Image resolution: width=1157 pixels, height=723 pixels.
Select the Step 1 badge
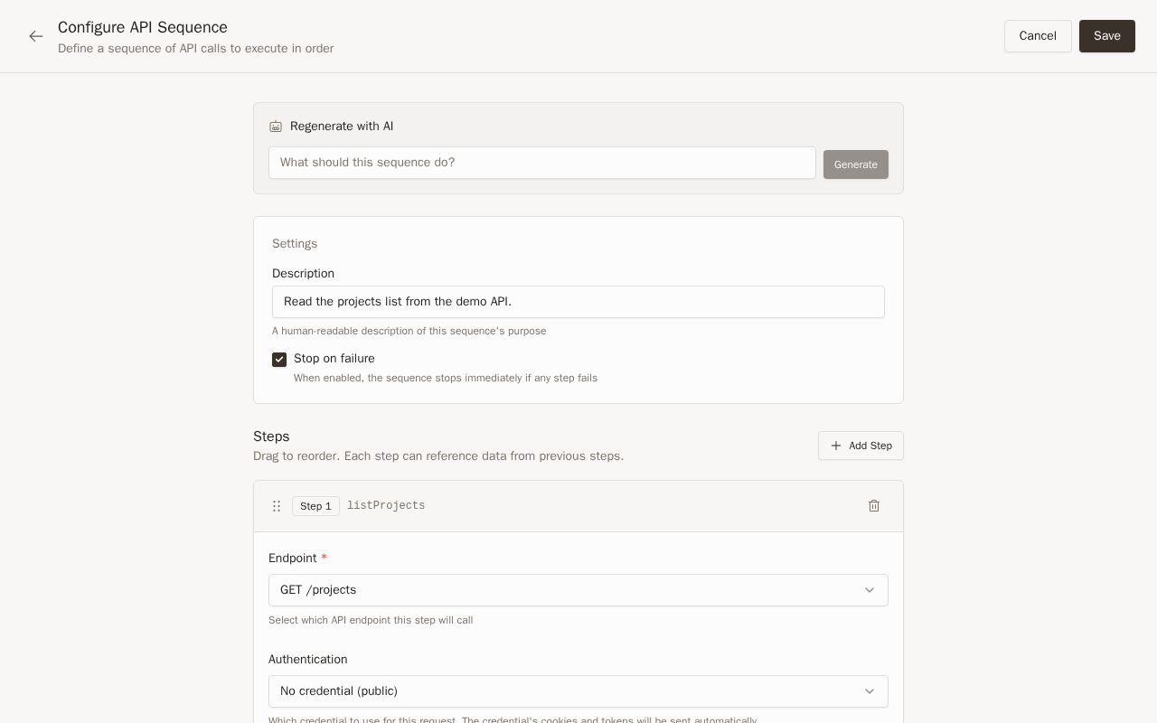click(x=315, y=506)
